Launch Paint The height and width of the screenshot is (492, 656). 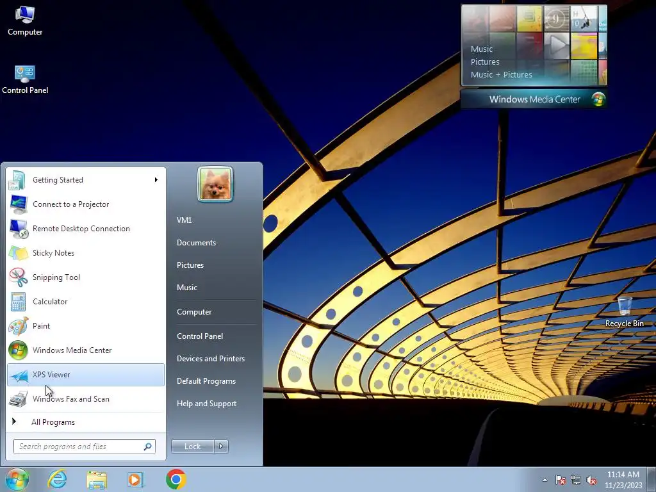coord(86,325)
